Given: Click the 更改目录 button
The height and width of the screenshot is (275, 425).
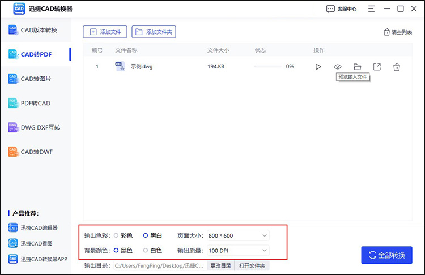Looking at the screenshot, I should pyautogui.click(x=220, y=266).
